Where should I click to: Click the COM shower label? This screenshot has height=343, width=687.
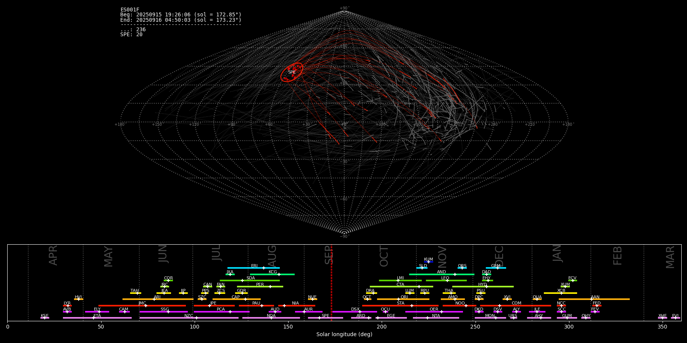(517, 303)
